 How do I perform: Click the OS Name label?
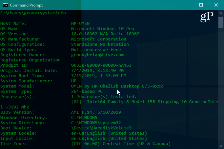click(11, 29)
